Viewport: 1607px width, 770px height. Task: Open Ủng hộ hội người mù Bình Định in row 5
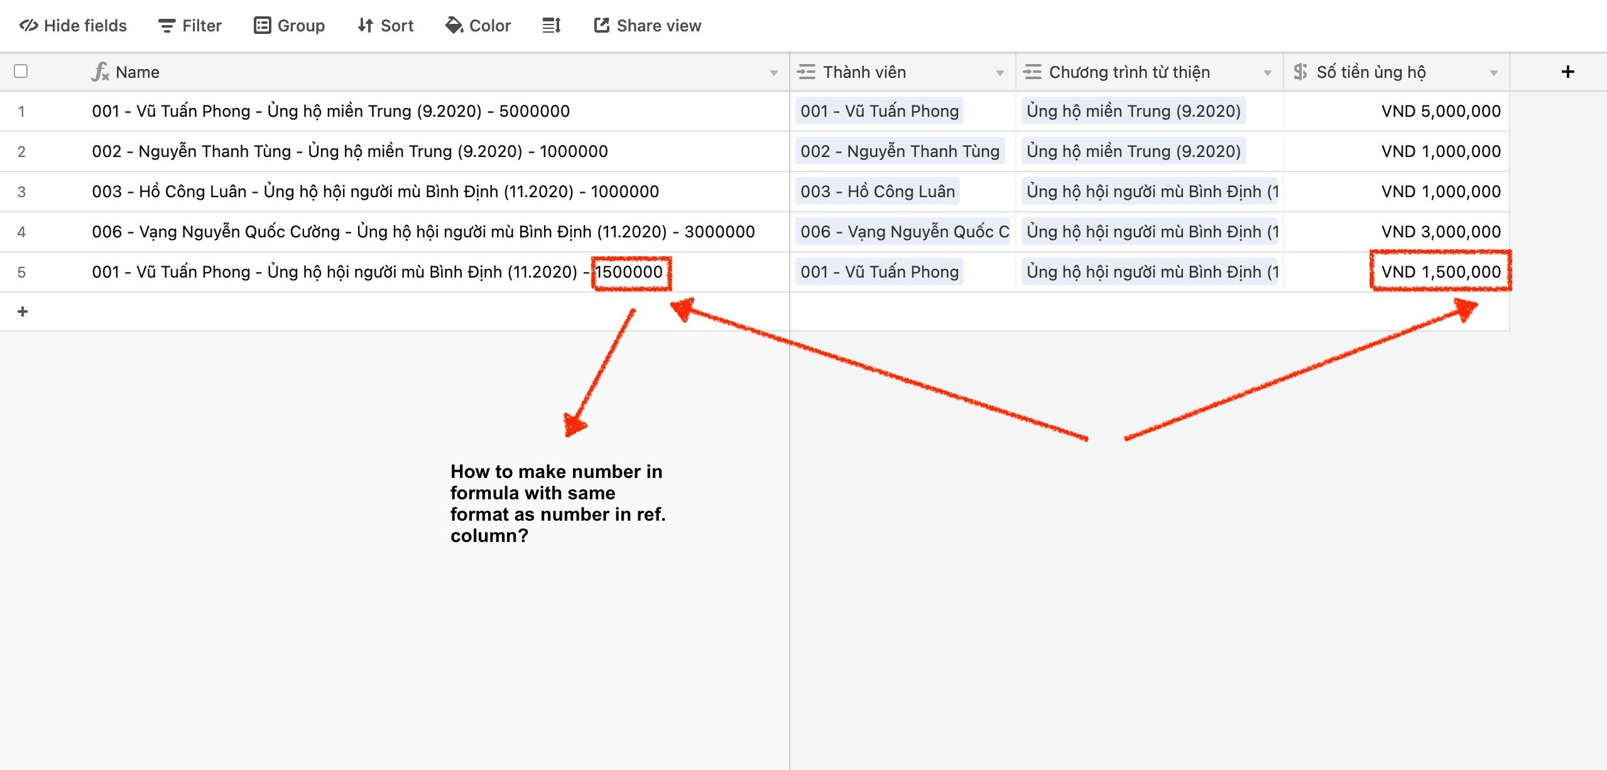click(x=1150, y=272)
